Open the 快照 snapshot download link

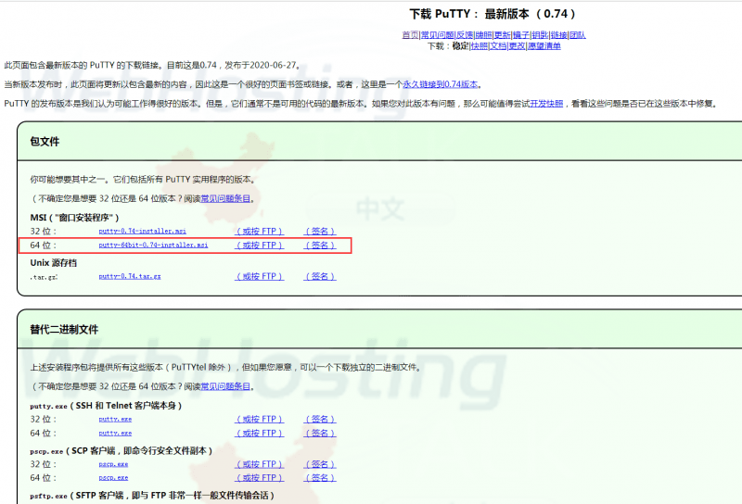click(479, 46)
